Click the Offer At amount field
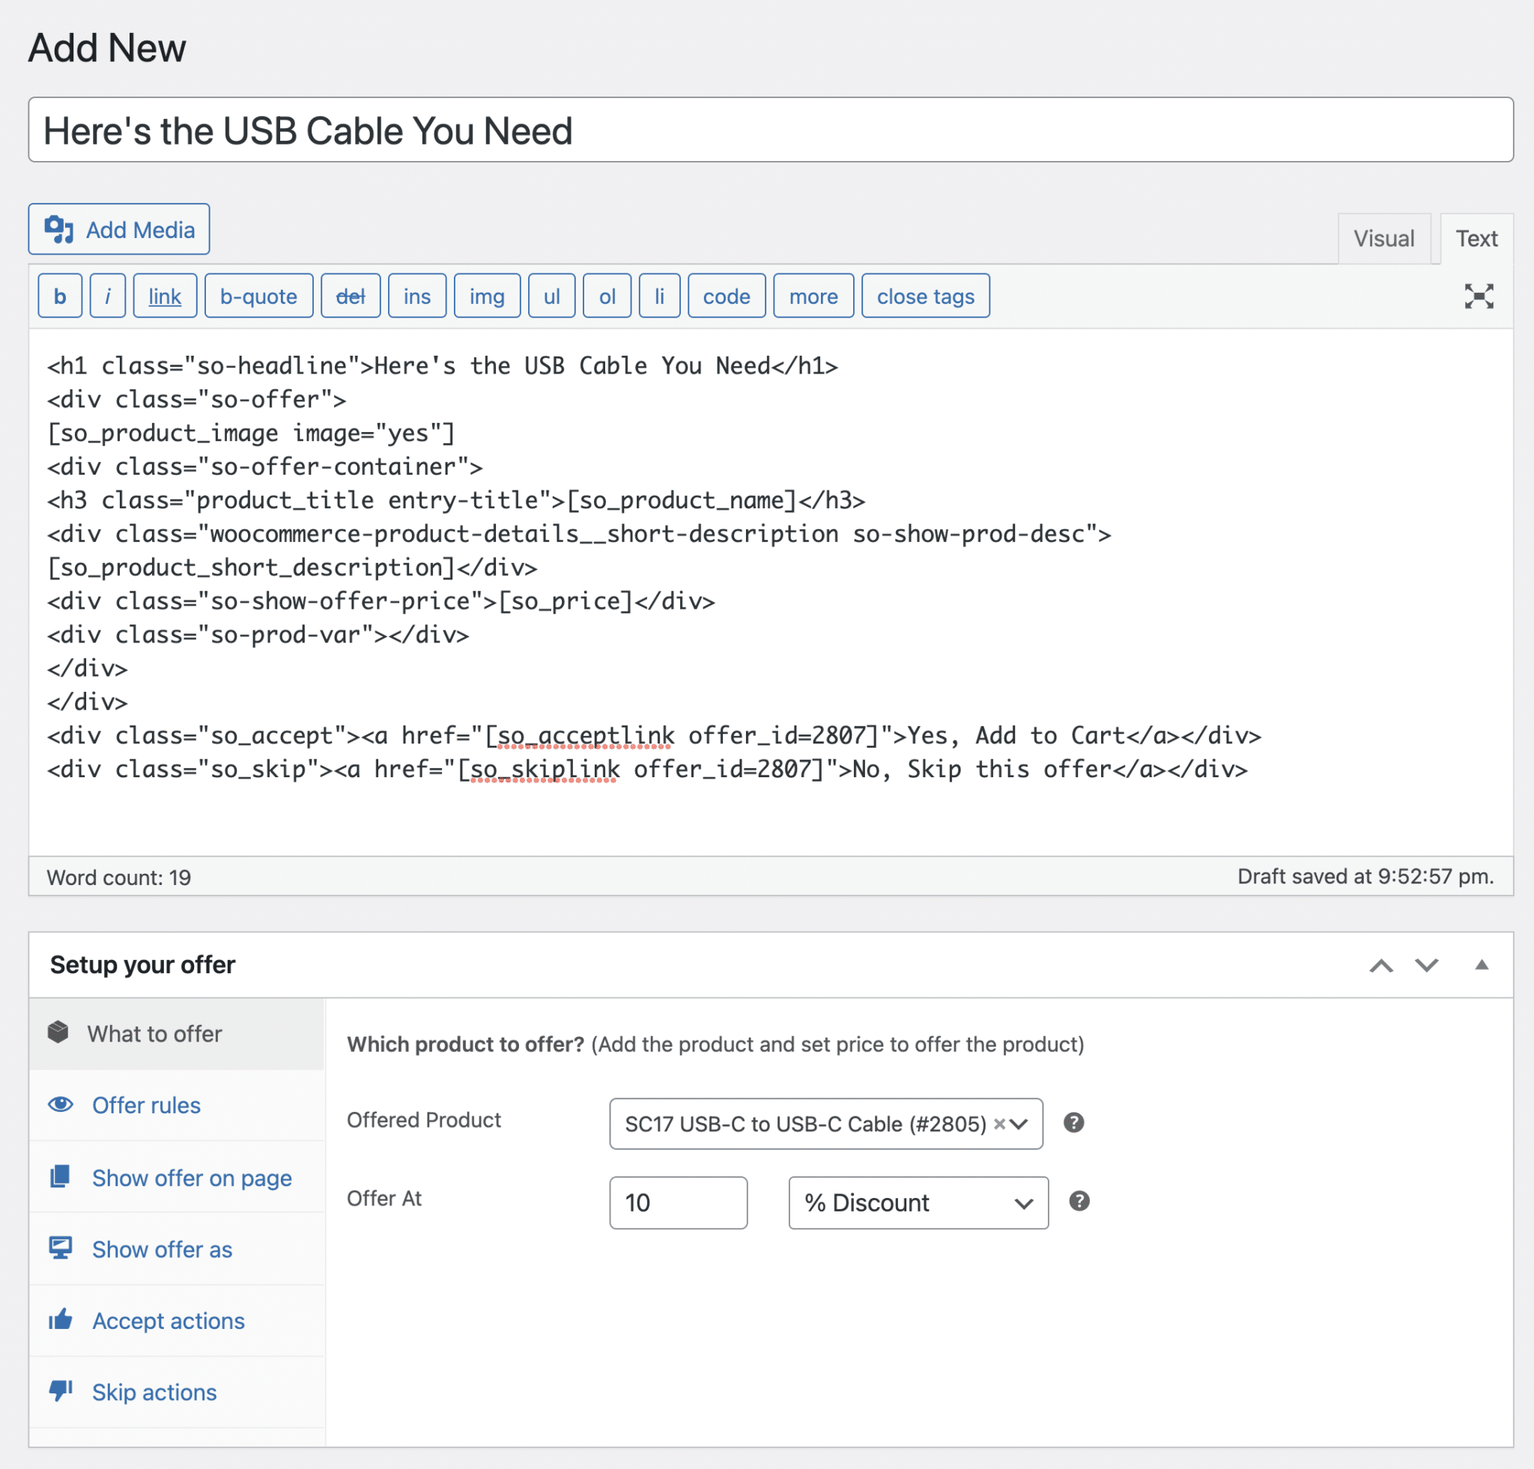The height and width of the screenshot is (1469, 1534). pos(677,1202)
